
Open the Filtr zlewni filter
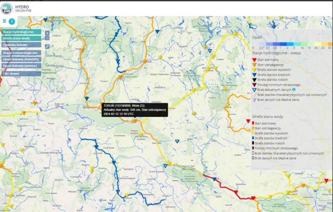tap(21, 74)
